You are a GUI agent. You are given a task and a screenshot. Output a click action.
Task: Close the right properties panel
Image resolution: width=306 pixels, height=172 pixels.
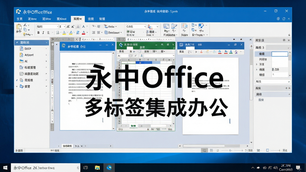click(289, 40)
